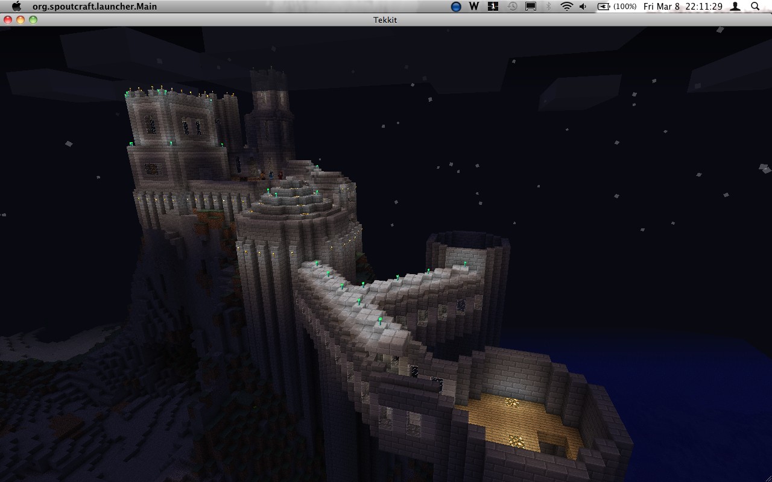Click the round blue menu bar icon
This screenshot has width=772, height=482.
click(456, 7)
